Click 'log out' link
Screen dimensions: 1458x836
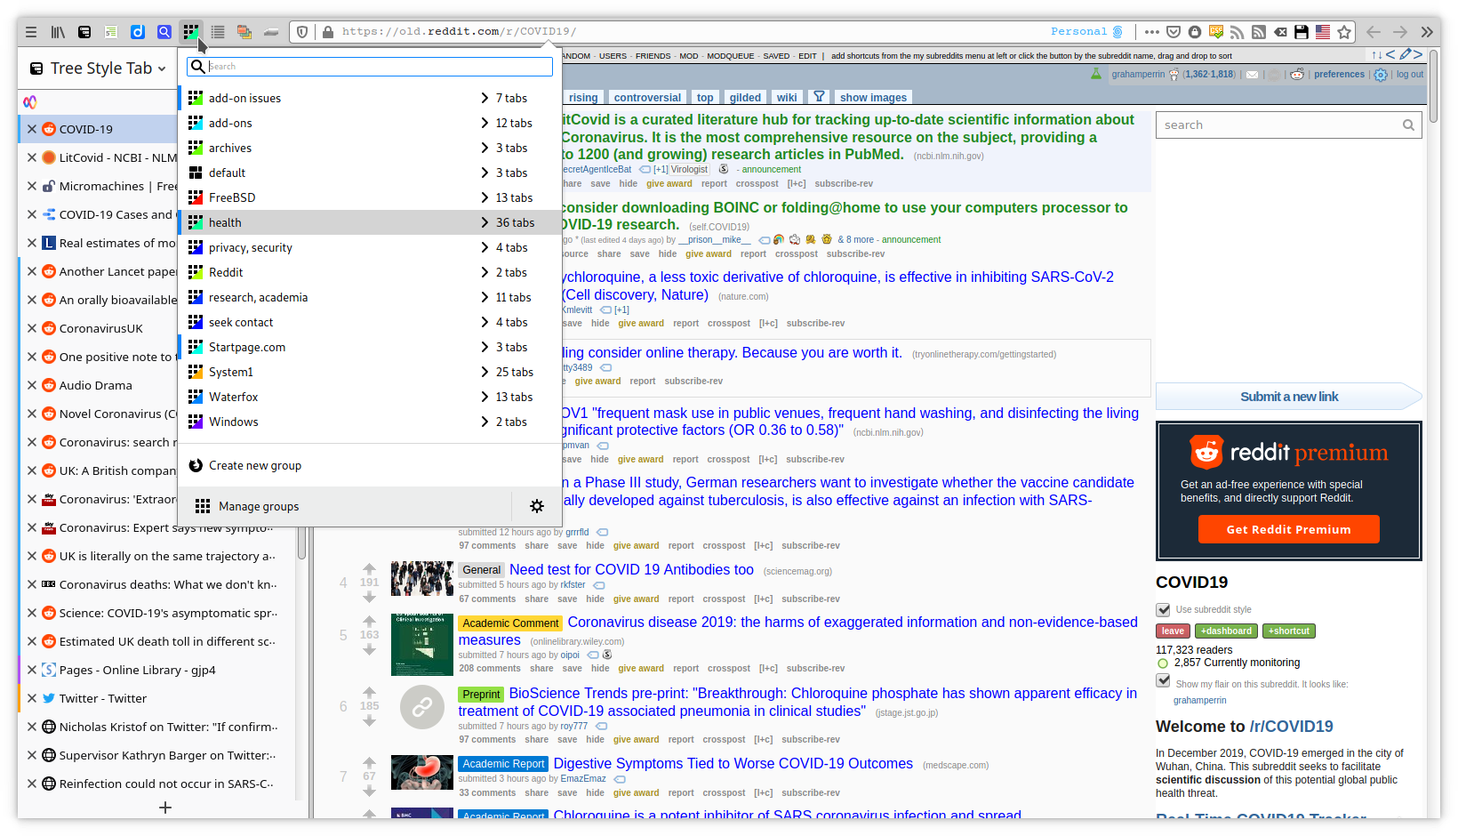(x=1409, y=75)
